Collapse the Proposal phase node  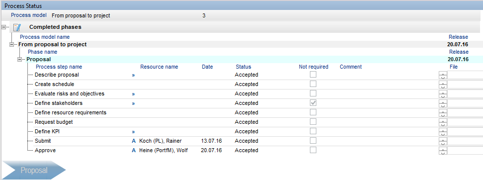[x=20, y=59]
